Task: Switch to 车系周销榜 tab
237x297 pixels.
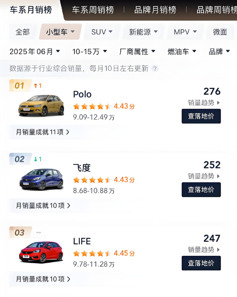Action: [x=93, y=10]
